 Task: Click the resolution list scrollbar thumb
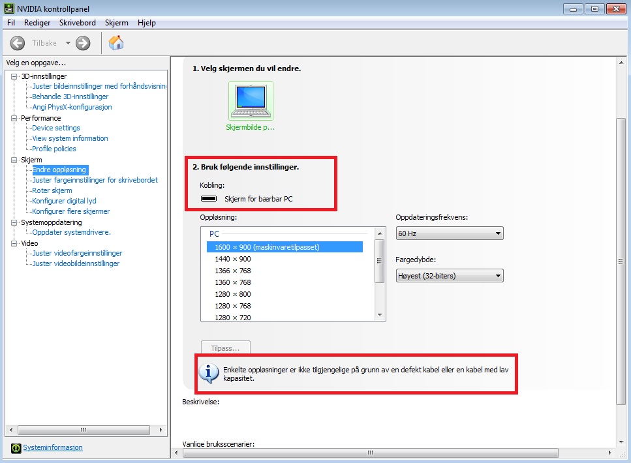tap(380, 261)
